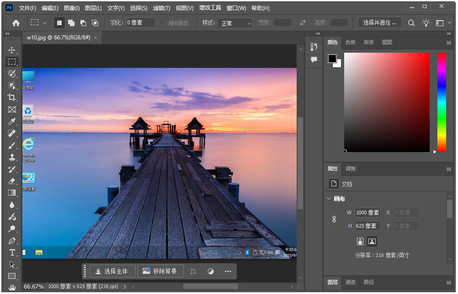The image size is (458, 294).
Task: Select the Eyedropper tool
Action: [12, 121]
